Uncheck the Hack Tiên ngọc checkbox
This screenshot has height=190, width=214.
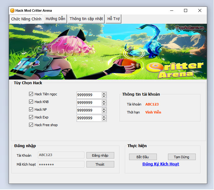click(31, 94)
